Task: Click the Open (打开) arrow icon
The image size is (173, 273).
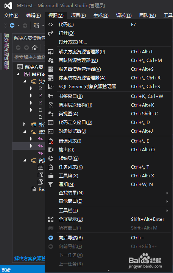Action: pyautogui.click(x=51, y=33)
